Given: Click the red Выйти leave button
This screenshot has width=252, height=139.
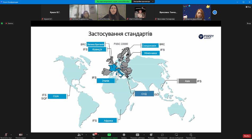Looking at the screenshot, I should pyautogui.click(x=247, y=136).
